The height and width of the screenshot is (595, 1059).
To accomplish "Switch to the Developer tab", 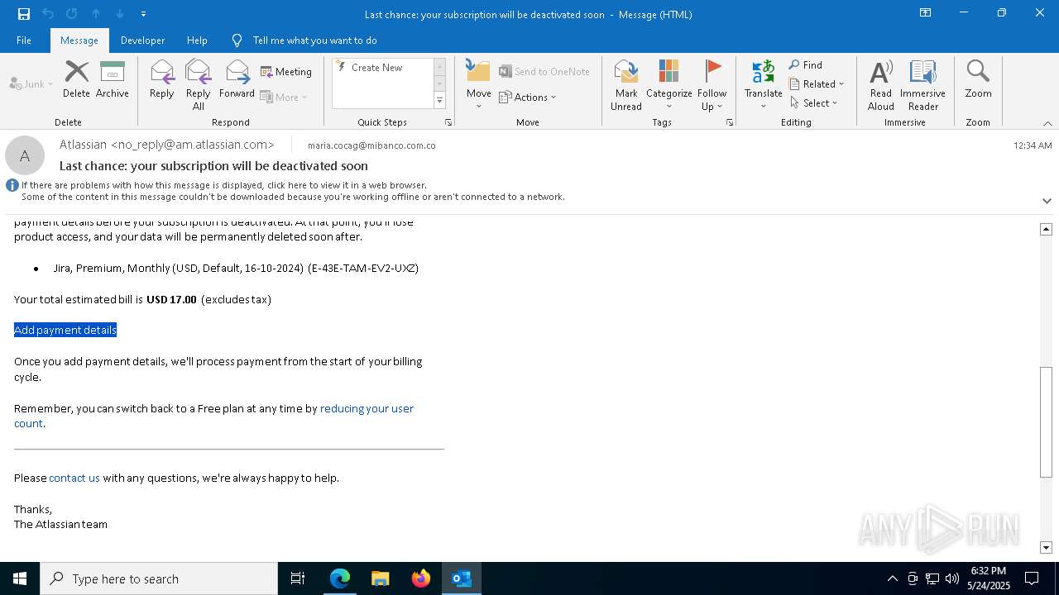I will [x=142, y=40].
